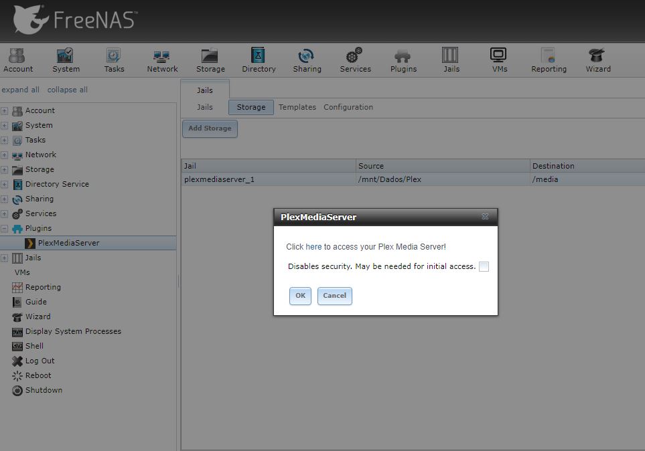Click the FreeNAS logo

tap(74, 19)
